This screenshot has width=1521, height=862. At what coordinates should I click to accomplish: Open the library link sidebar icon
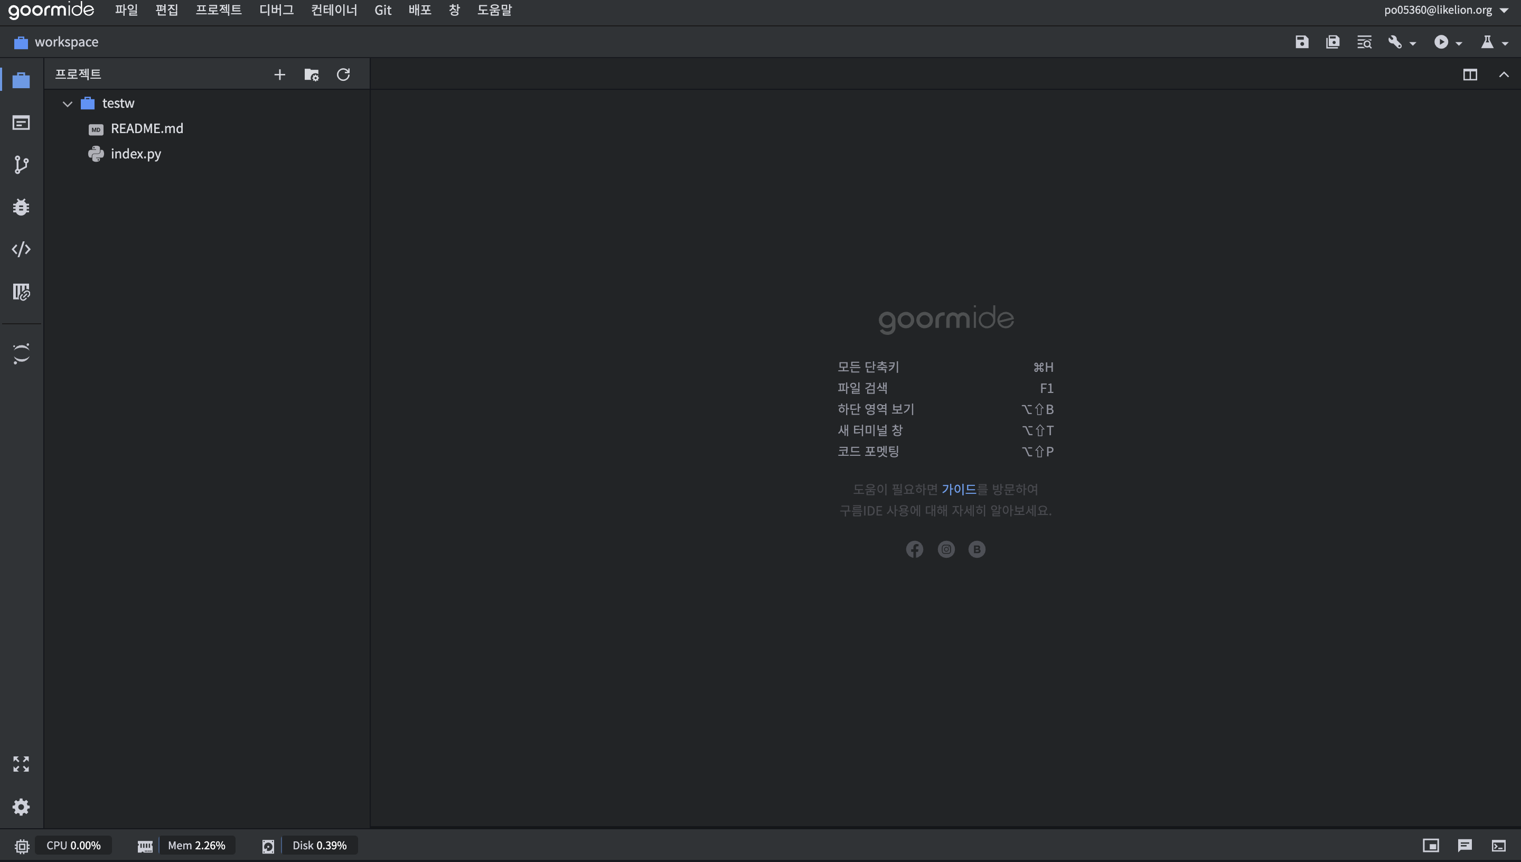[x=21, y=292]
